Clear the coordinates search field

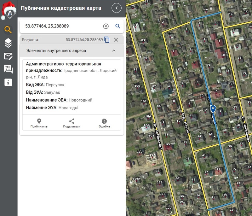pos(106,26)
